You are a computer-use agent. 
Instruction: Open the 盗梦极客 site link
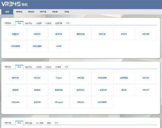coord(124,78)
